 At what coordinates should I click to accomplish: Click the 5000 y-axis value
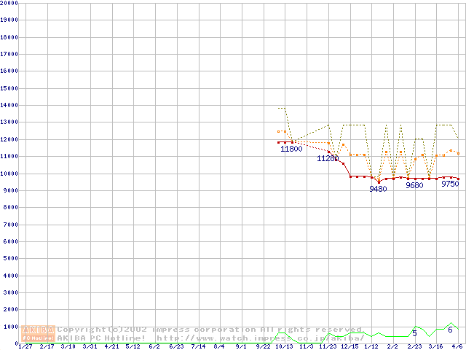coord(9,259)
